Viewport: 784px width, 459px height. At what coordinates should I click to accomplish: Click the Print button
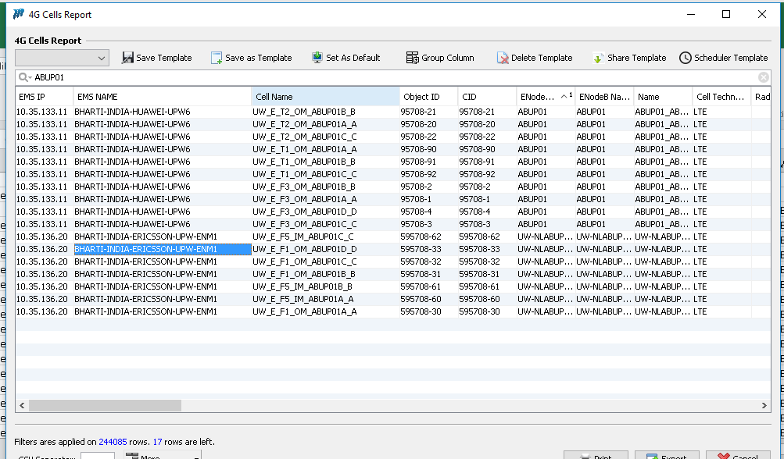click(x=596, y=456)
